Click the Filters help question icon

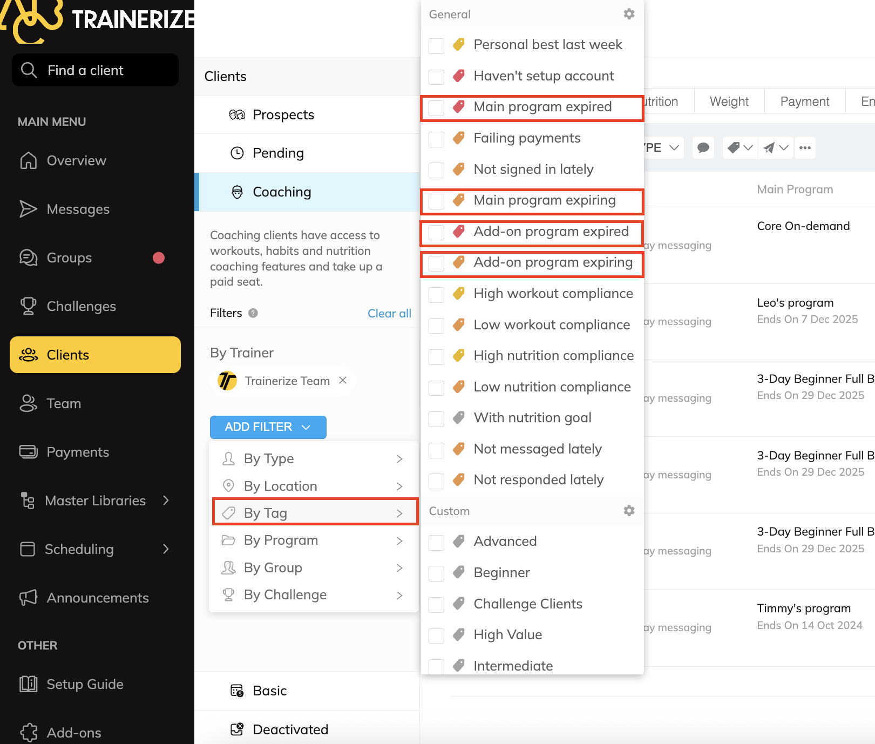(253, 313)
